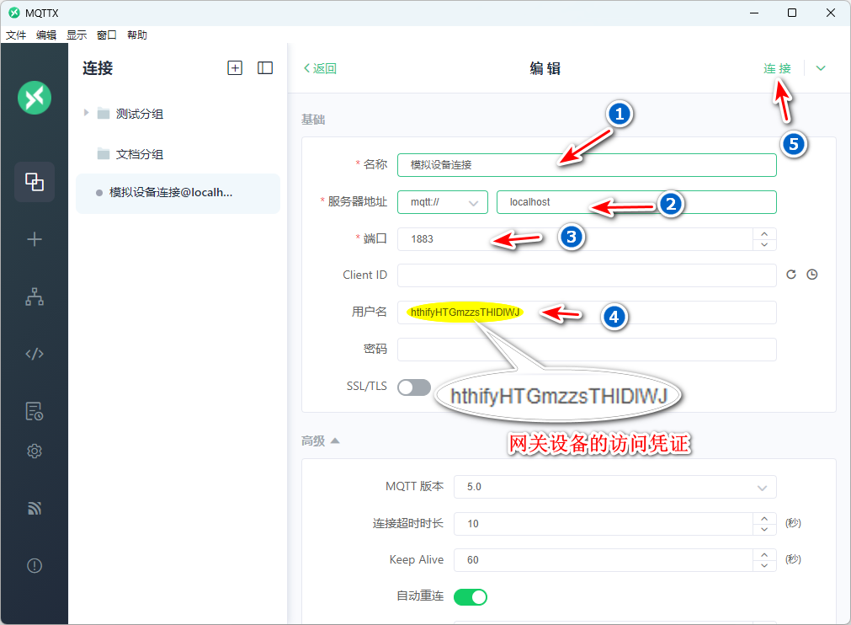Screen dimensions: 851x625
Task: Refresh the Client ID with reload icon
Action: tap(791, 275)
